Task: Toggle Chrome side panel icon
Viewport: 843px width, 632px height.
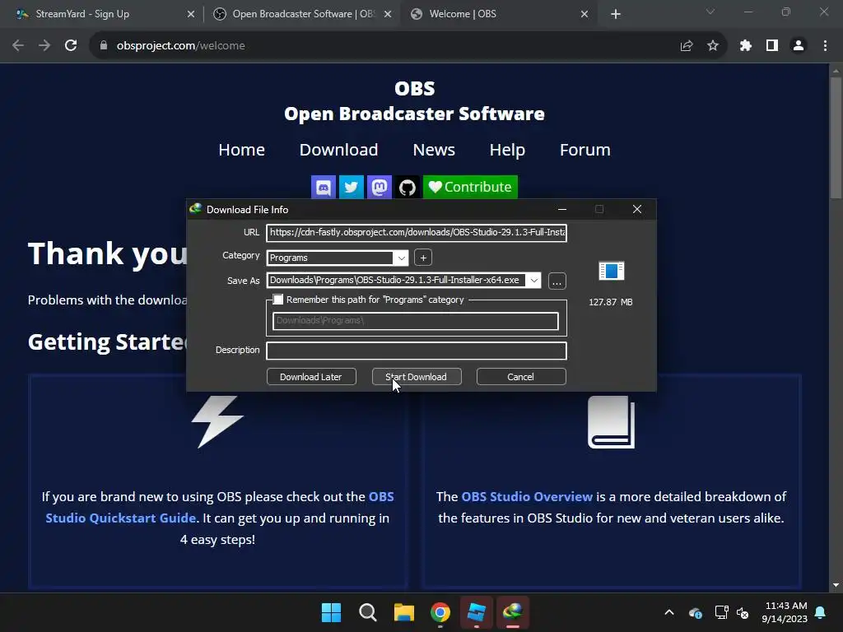Action: coord(772,46)
